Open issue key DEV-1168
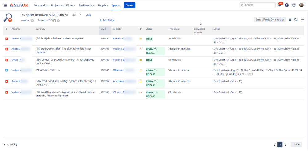Screen dimensions: 308x151 pyautogui.click(x=105, y=81)
